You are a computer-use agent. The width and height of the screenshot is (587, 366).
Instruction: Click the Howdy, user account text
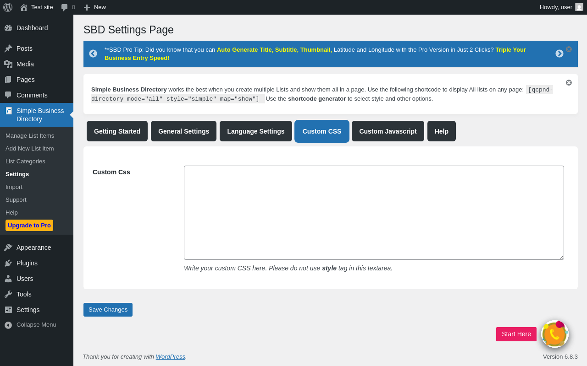click(x=556, y=7)
